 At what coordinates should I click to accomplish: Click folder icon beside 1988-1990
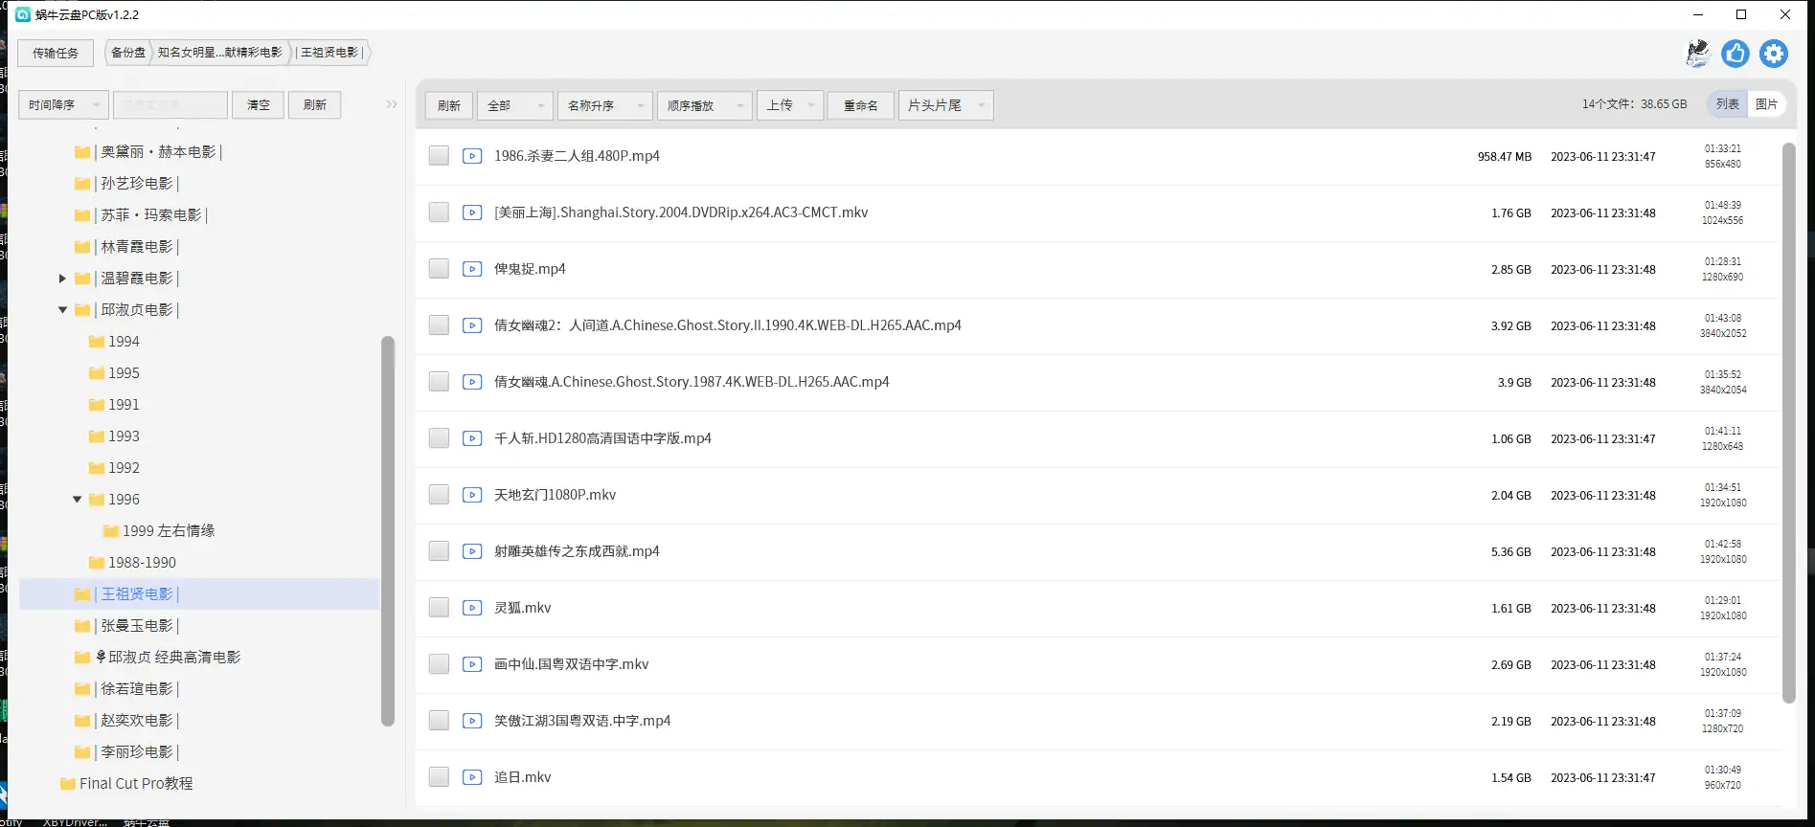coord(97,563)
